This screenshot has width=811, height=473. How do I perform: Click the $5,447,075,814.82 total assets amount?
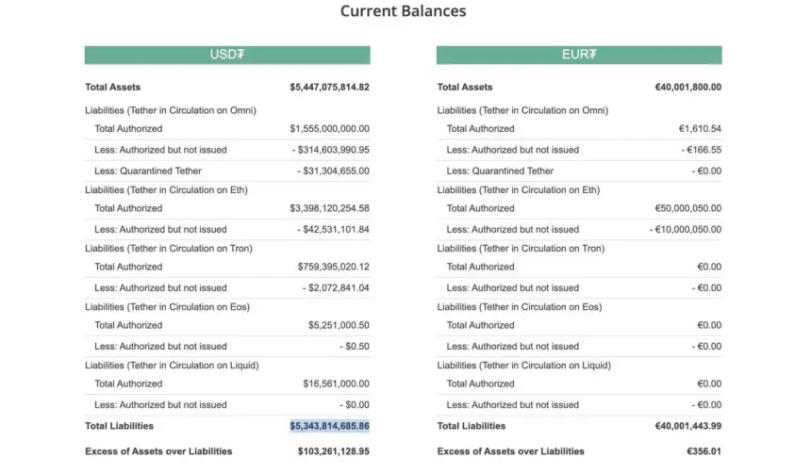[329, 88]
